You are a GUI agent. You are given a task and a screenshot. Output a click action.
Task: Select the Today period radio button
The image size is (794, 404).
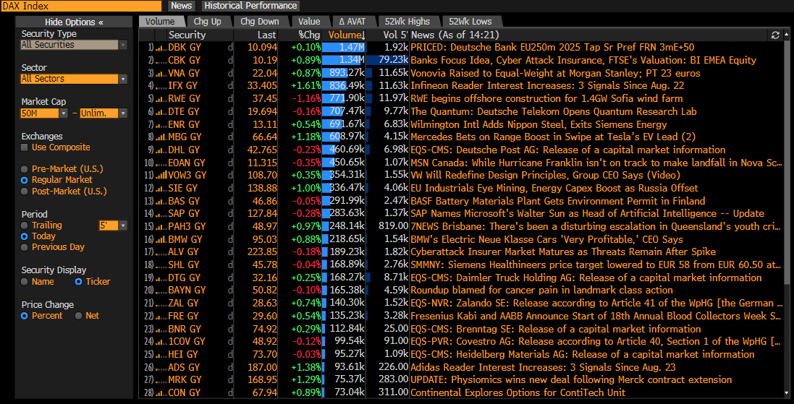(24, 236)
